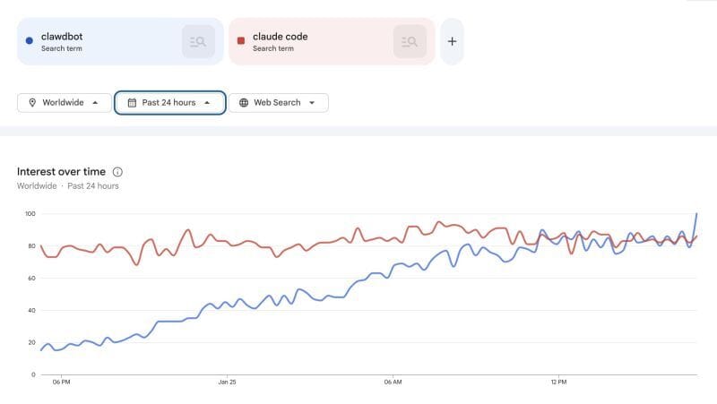The image size is (717, 404).
Task: Click the help icon beside Interest over time
Action: pos(117,171)
